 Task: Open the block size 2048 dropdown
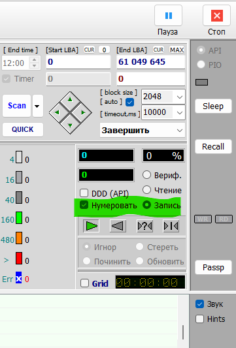tap(163, 97)
